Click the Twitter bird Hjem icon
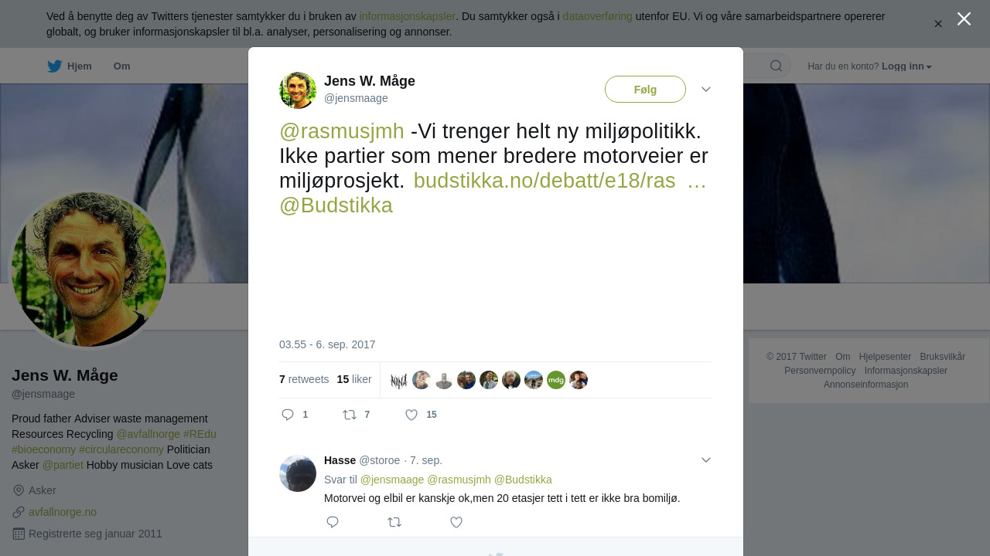Viewport: 990px width, 556px height. [54, 66]
